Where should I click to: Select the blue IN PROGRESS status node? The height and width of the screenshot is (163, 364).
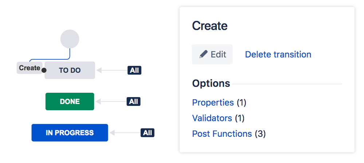[x=70, y=133]
